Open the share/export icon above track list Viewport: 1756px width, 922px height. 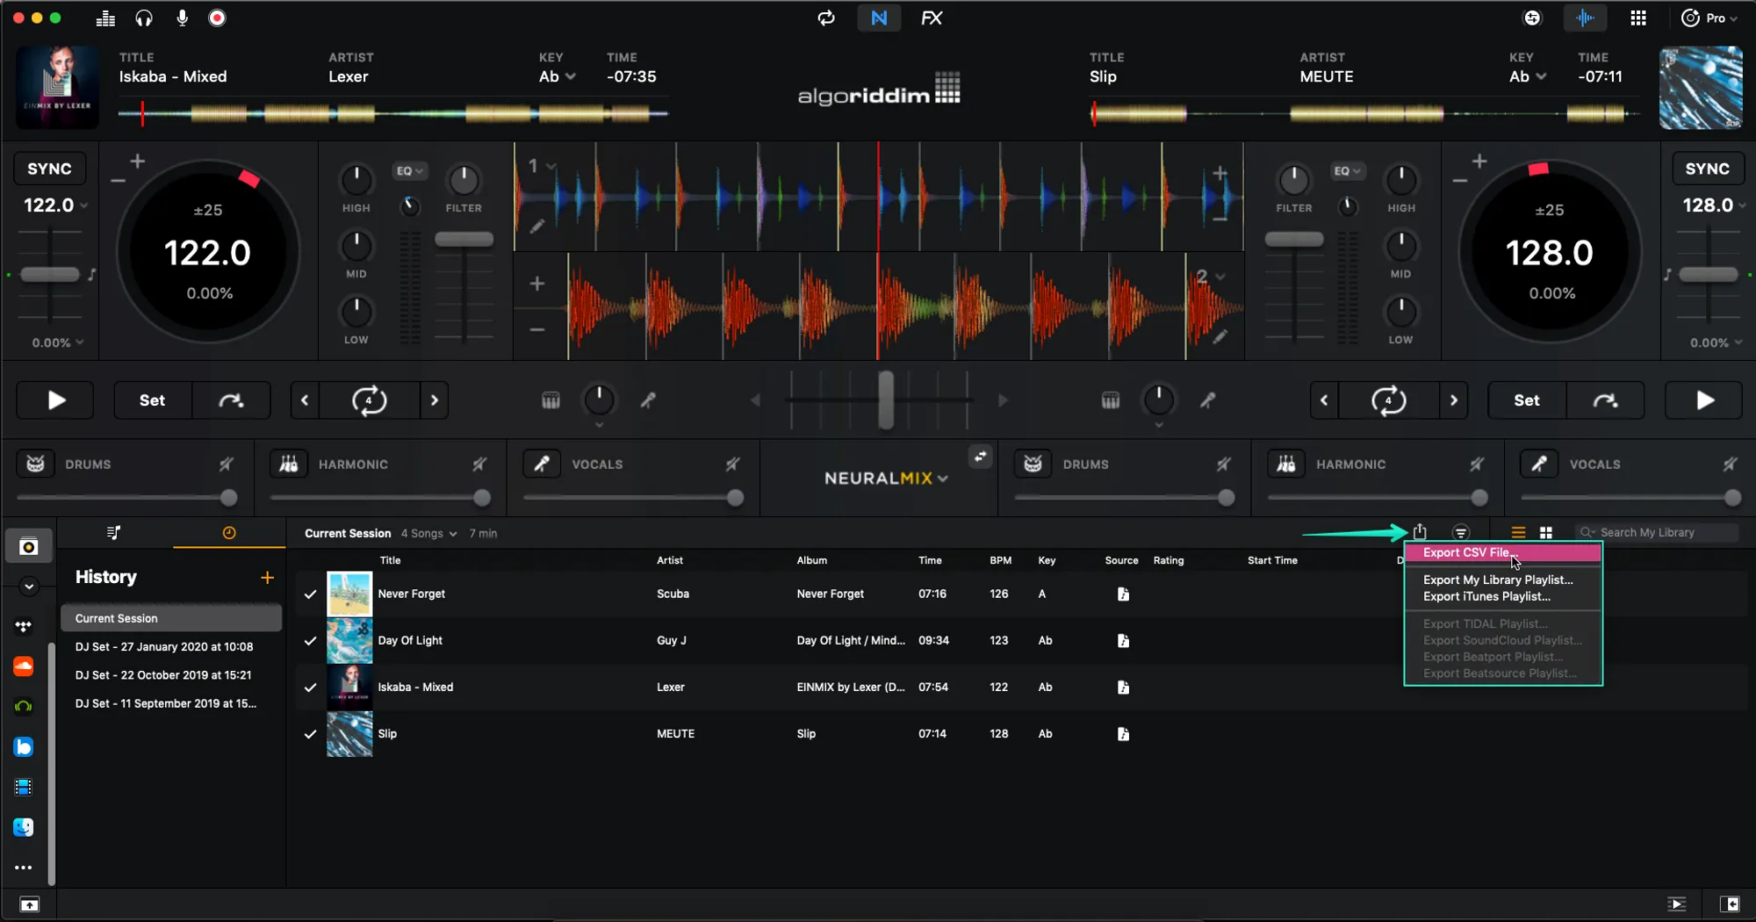coord(1420,532)
